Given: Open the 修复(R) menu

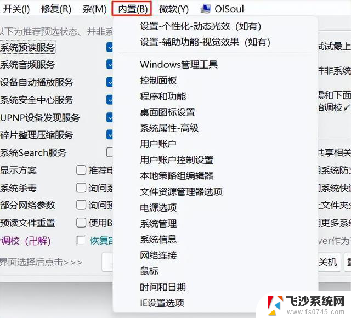Looking at the screenshot, I should click(56, 9).
